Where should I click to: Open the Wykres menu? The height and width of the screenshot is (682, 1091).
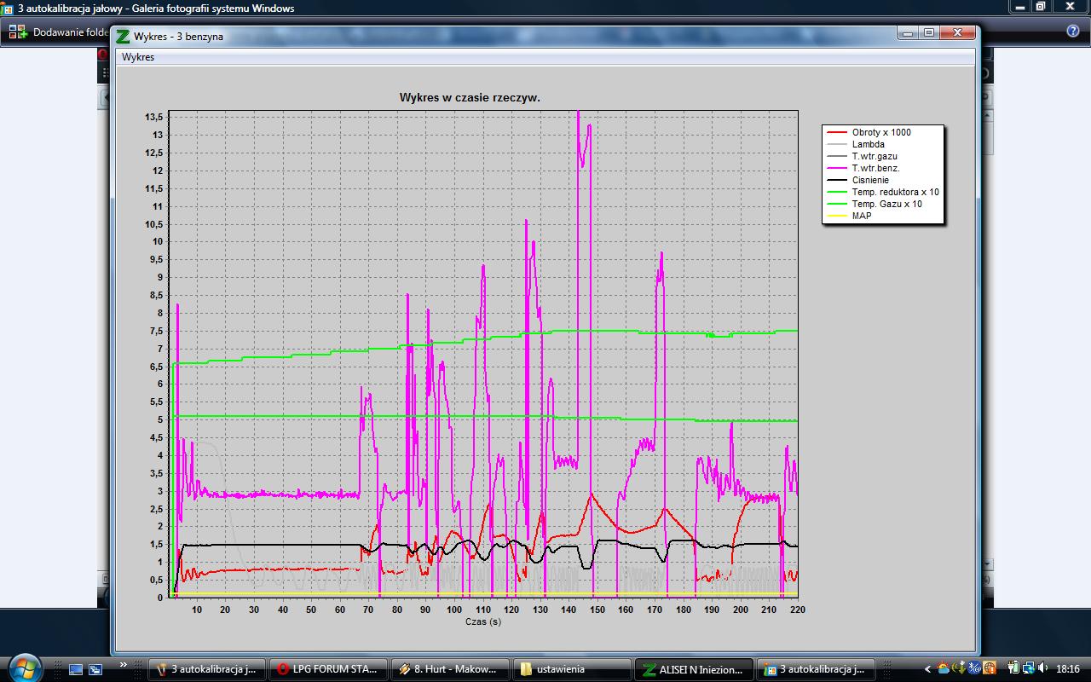137,57
